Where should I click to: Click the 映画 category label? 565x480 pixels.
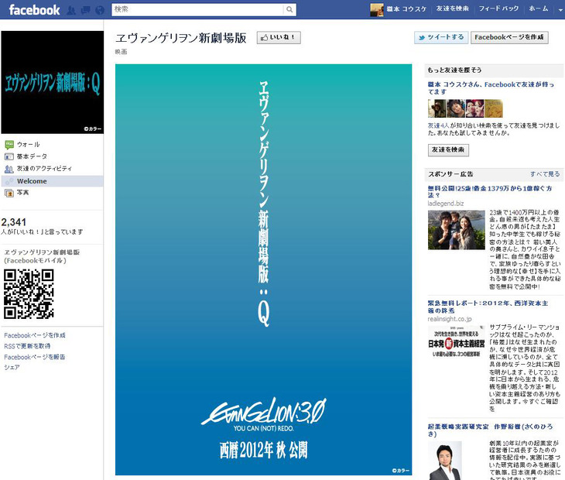pyautogui.click(x=121, y=52)
